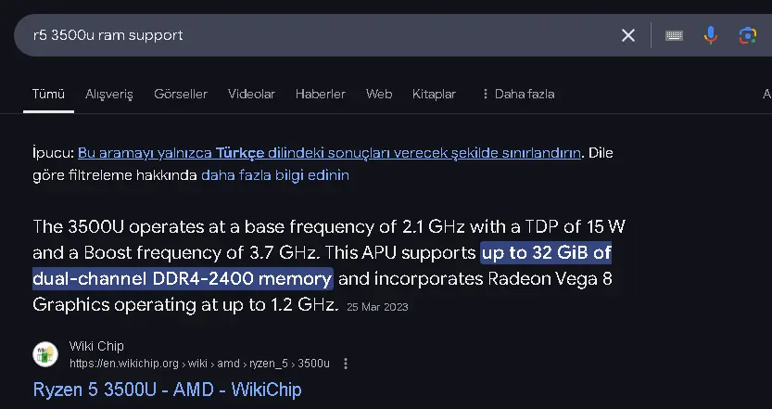The height and width of the screenshot is (409, 772).
Task: Open the Videolar results tab
Action: coord(251,94)
